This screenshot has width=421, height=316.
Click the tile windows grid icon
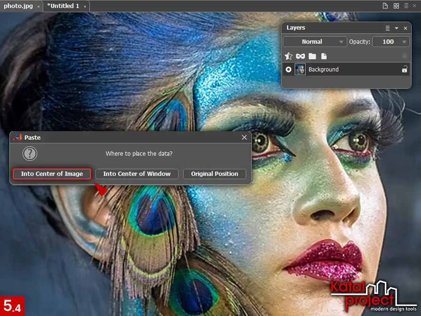(x=396, y=6)
